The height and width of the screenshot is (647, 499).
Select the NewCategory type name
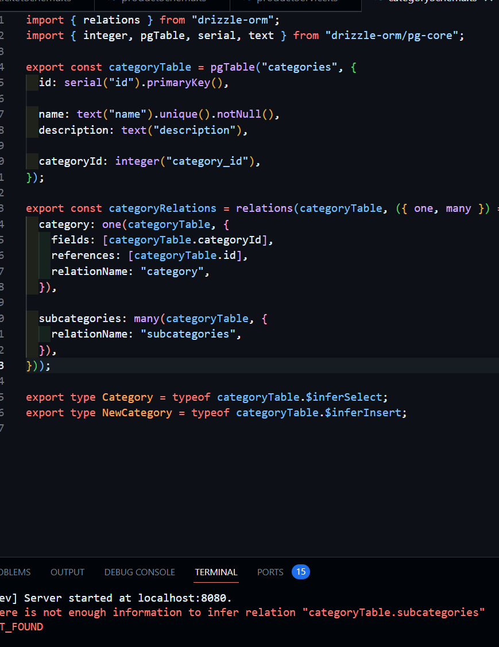coord(137,413)
